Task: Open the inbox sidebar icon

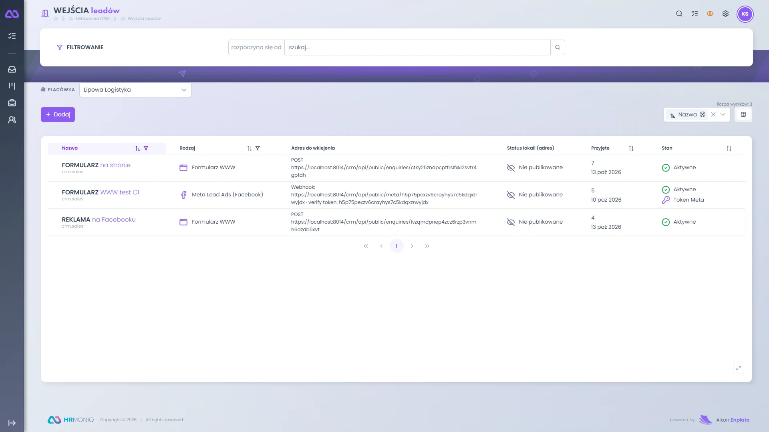Action: point(12,69)
